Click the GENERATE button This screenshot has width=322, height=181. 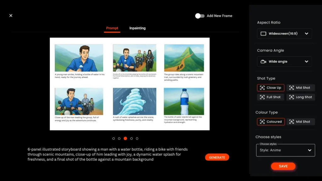pyautogui.click(x=217, y=157)
